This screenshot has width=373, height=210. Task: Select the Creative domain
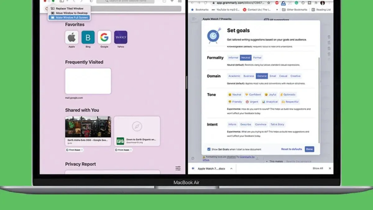295,76
